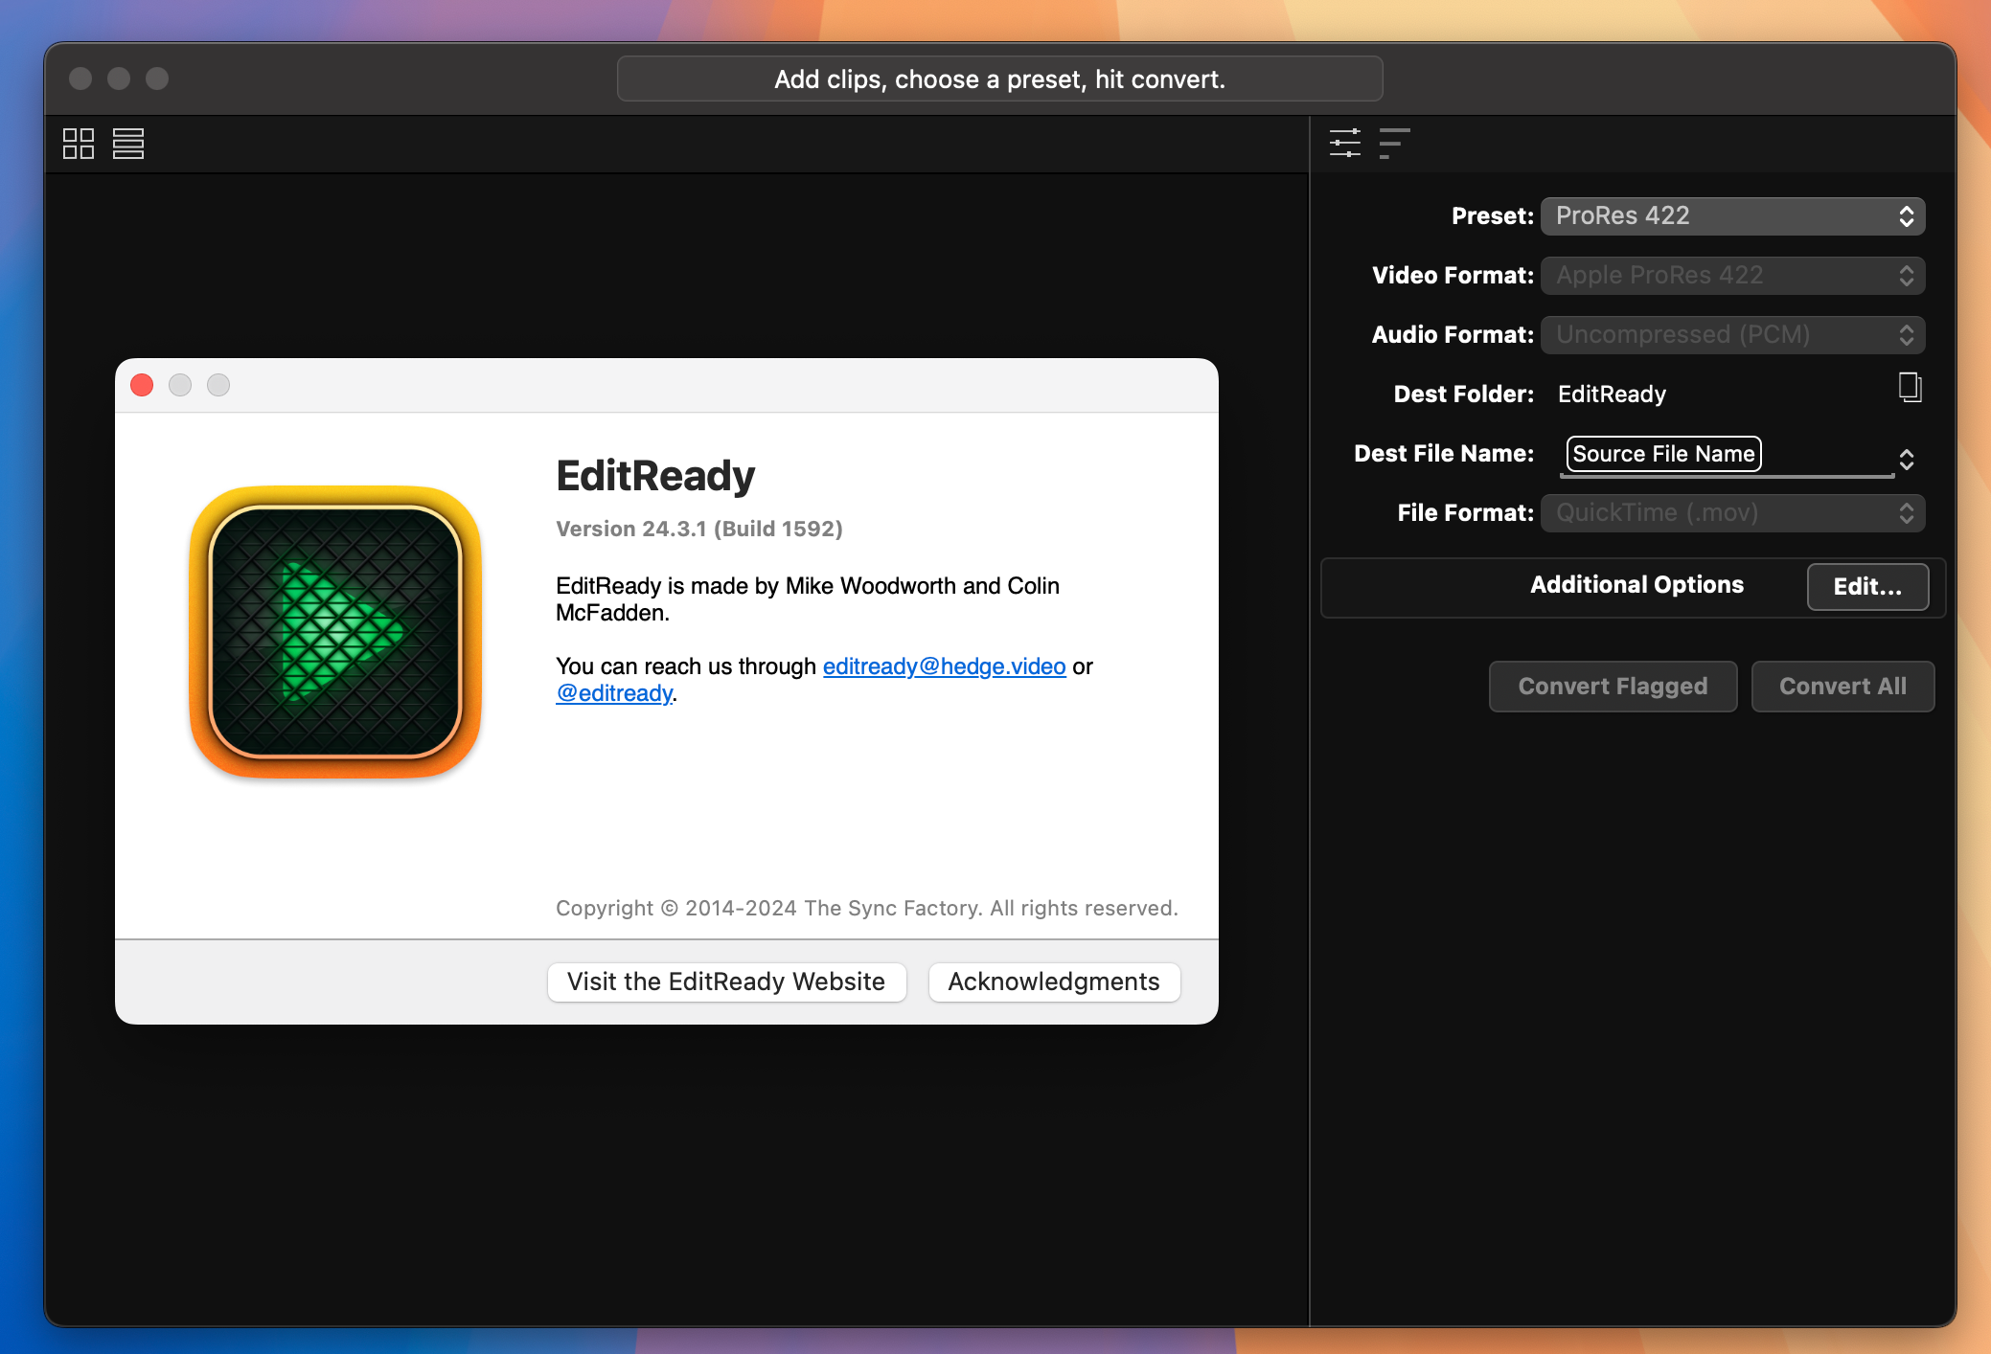Image resolution: width=1991 pixels, height=1354 pixels.
Task: Open the metadata list panel icon
Action: point(1394,144)
